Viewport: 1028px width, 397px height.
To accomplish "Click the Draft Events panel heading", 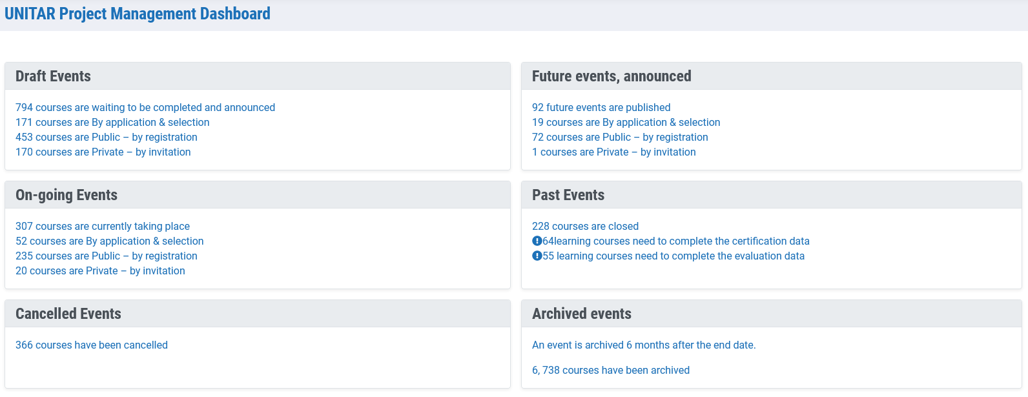I will click(53, 76).
